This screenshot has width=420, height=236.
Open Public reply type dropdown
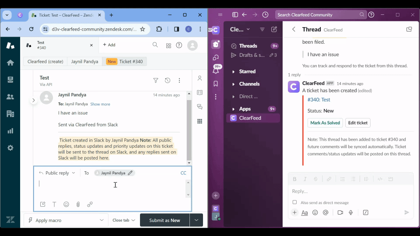[x=57, y=173]
